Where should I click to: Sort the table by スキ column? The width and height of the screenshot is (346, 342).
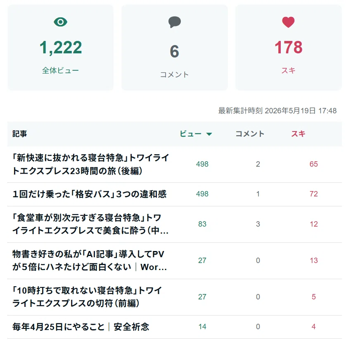tap(298, 134)
